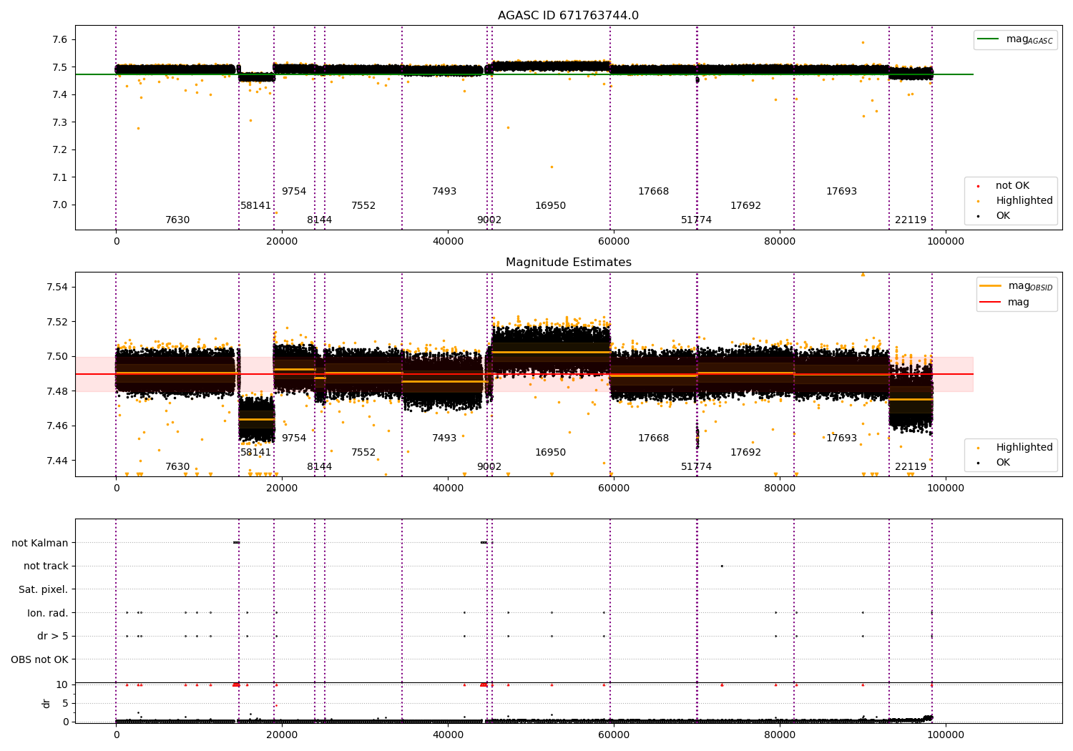Click obsid label 7493 in top plot
1073x751 pixels.
point(444,192)
